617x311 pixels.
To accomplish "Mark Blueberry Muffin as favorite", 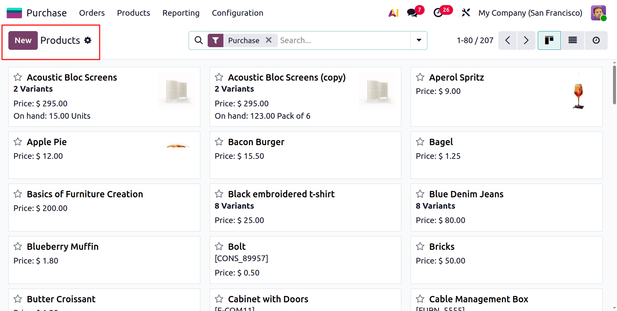I will pyautogui.click(x=18, y=246).
